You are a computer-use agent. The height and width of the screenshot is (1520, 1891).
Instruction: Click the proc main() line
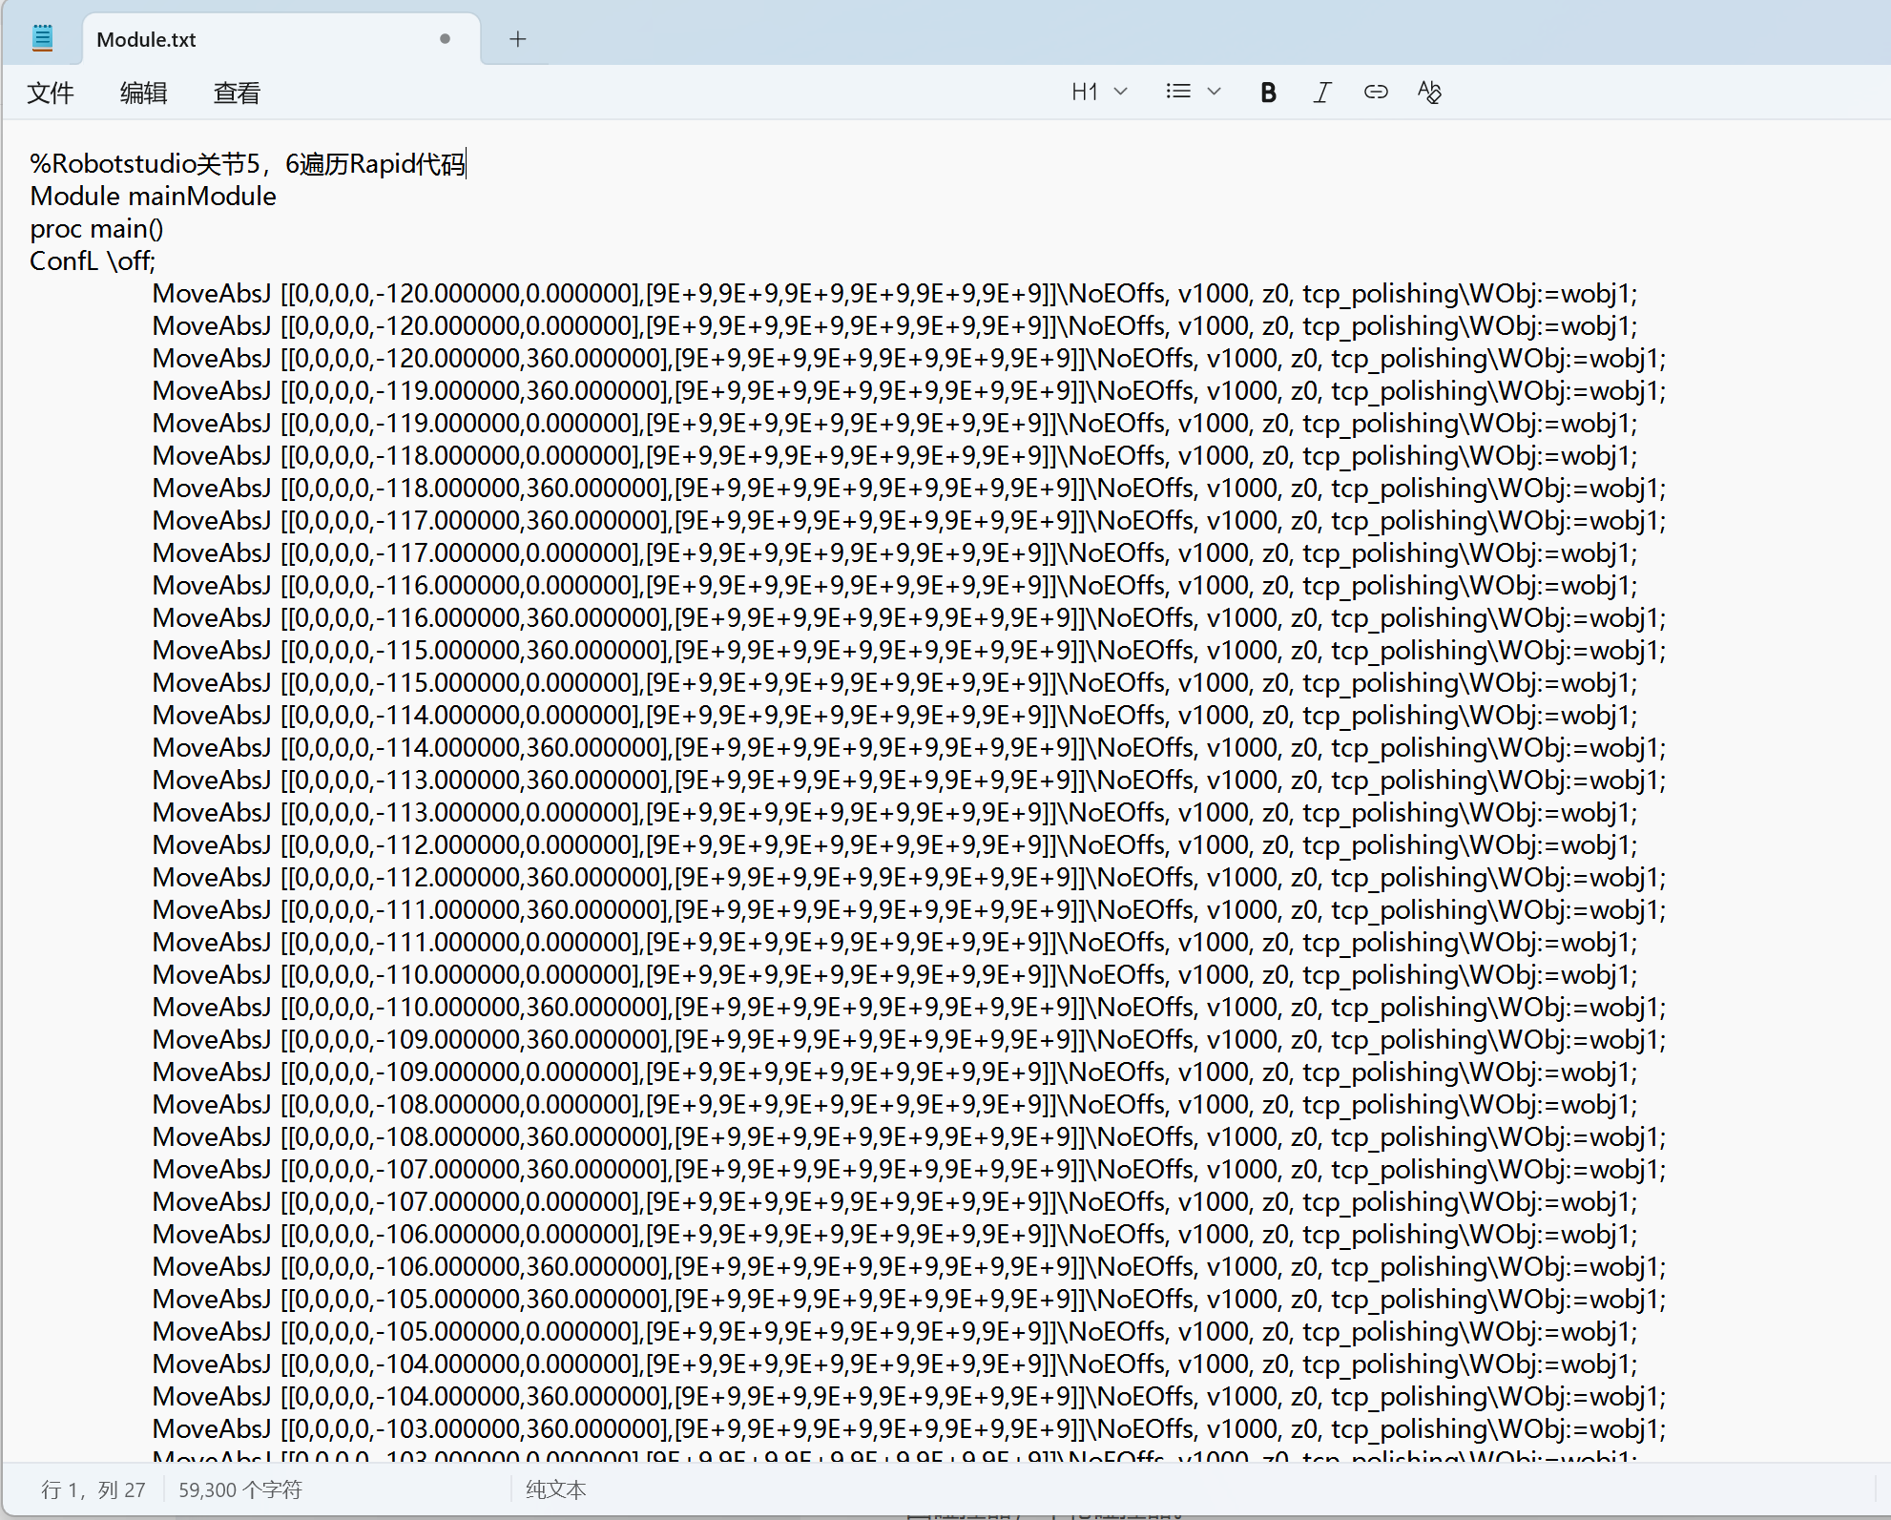[x=96, y=229]
